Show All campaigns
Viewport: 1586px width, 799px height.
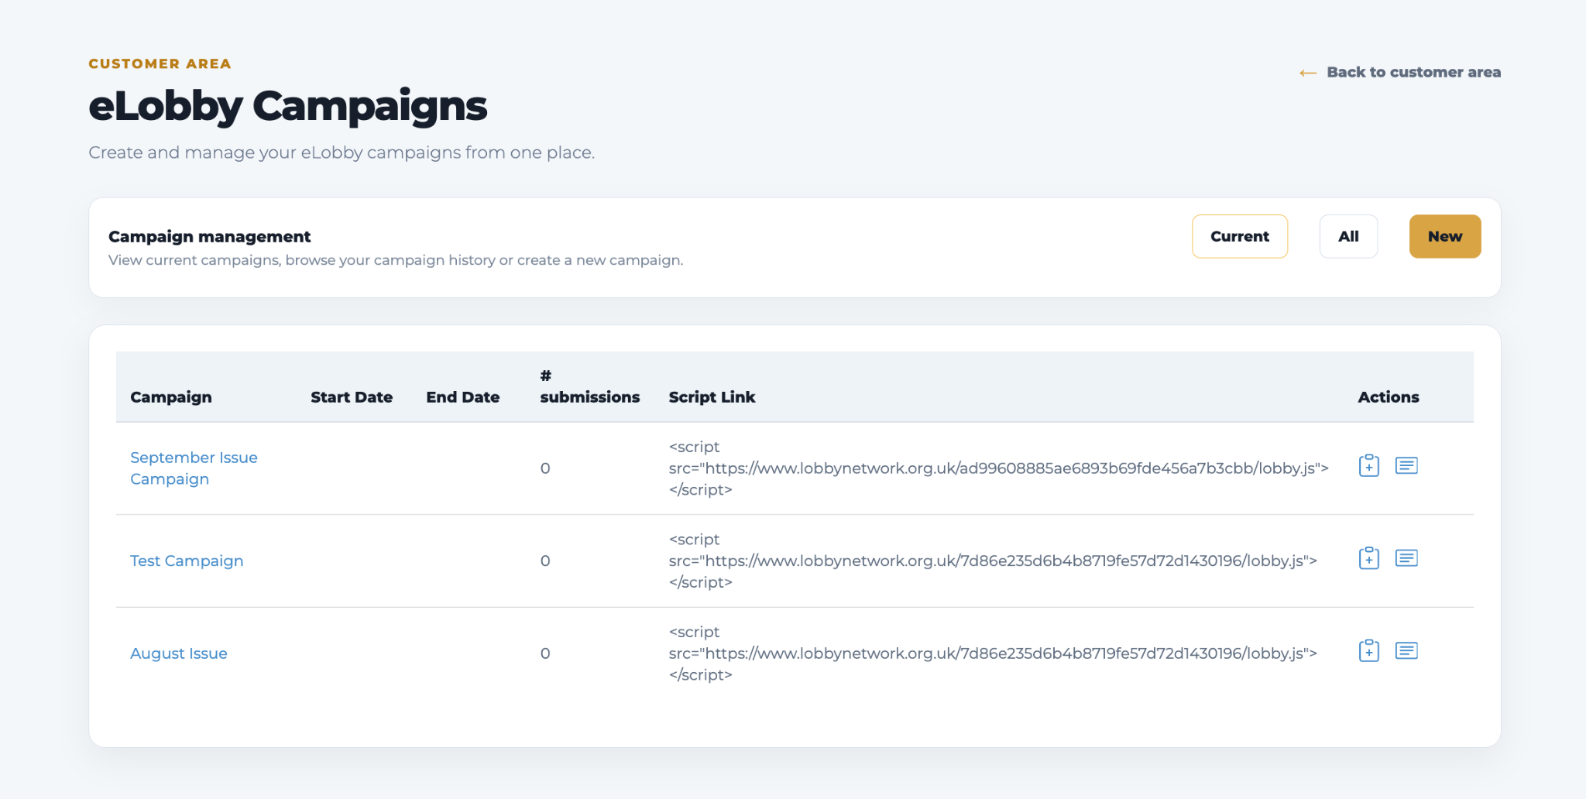(1348, 236)
